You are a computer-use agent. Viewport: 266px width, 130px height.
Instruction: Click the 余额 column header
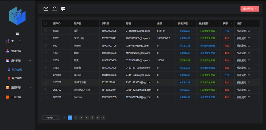click(x=160, y=23)
